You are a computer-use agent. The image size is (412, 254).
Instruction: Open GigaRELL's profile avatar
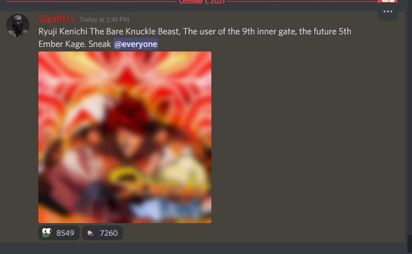pyautogui.click(x=18, y=25)
